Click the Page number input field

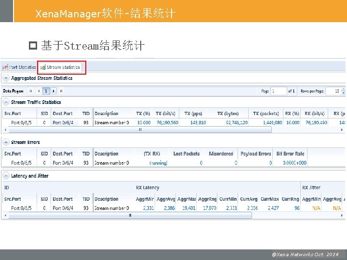279,91
